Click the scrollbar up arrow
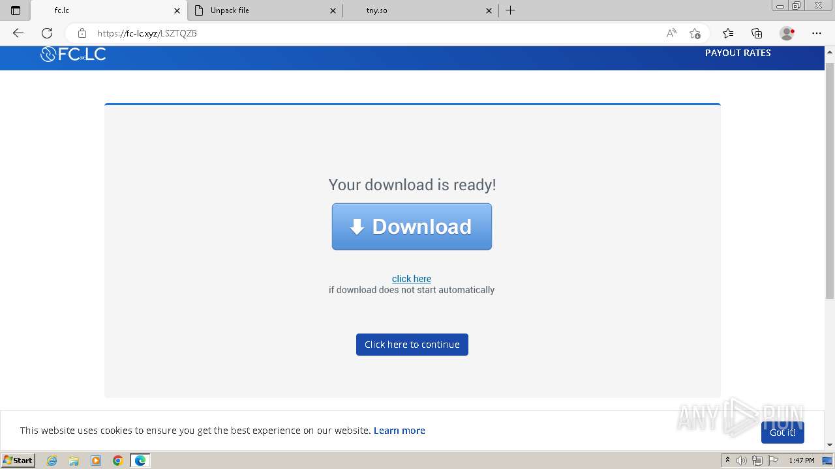The height and width of the screenshot is (469, 835). [x=830, y=51]
